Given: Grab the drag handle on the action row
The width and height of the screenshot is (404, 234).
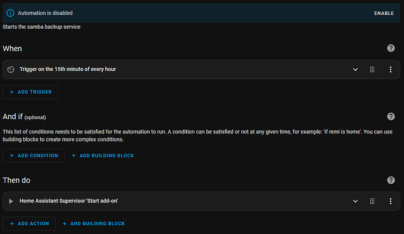Looking at the screenshot, I should 372,201.
